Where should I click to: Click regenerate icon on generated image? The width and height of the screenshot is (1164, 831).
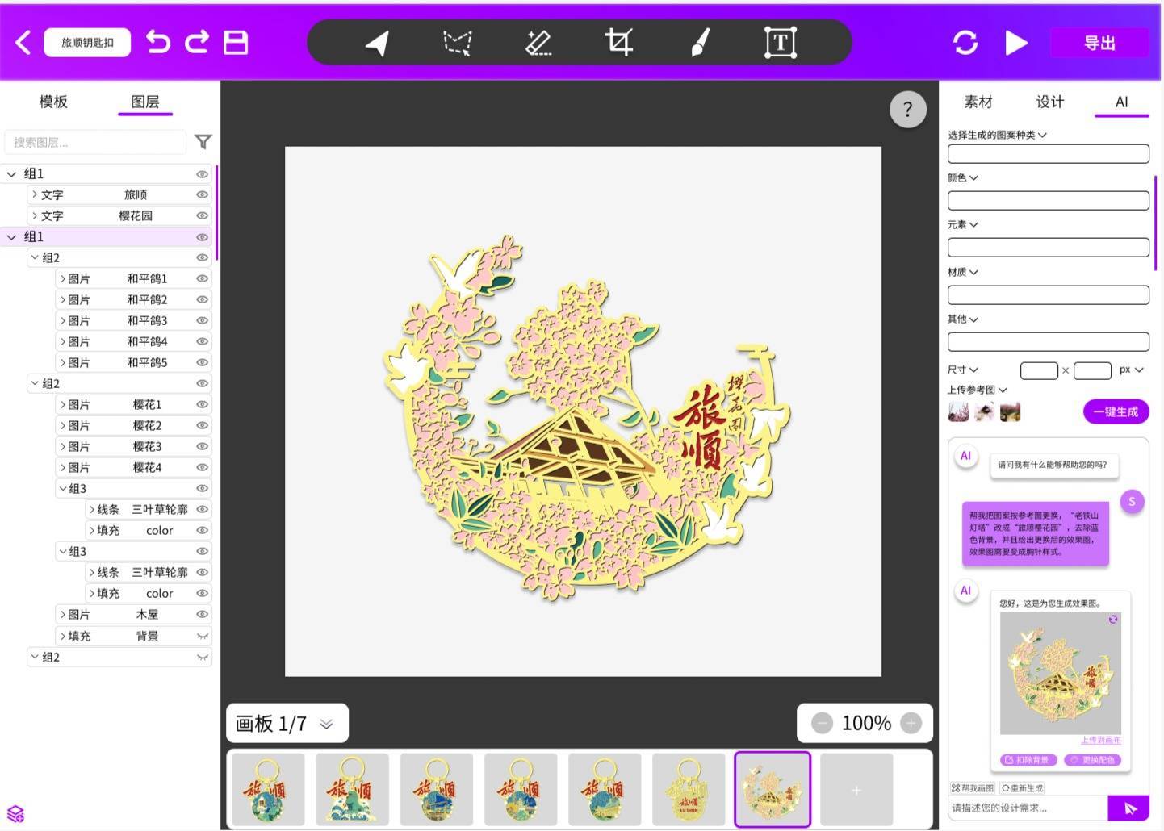coord(1113,620)
